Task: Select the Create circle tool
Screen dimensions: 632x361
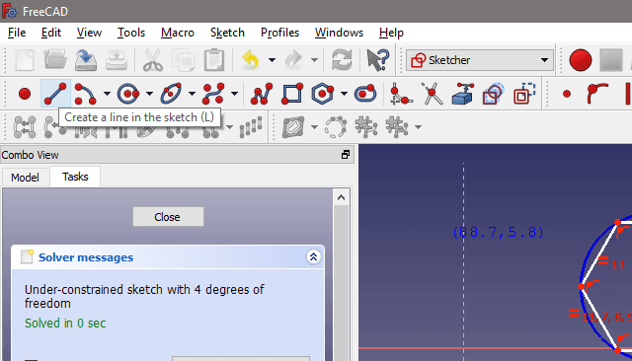Action: pos(128,94)
